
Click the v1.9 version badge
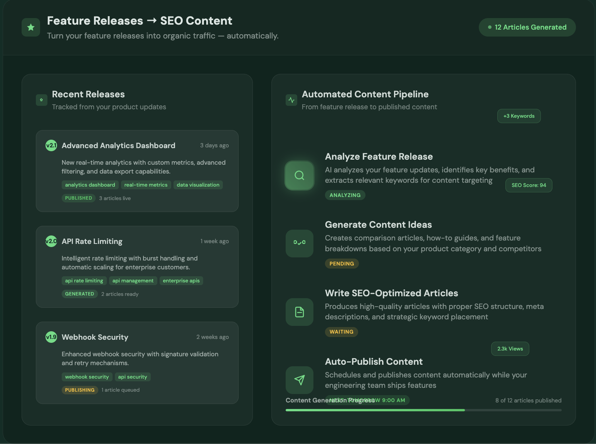51,337
